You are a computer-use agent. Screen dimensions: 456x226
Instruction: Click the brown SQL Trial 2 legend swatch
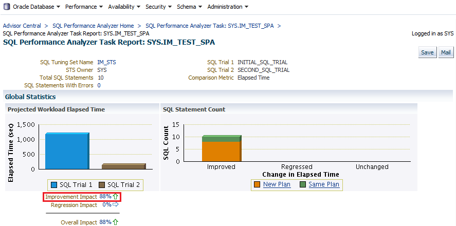[102, 185]
